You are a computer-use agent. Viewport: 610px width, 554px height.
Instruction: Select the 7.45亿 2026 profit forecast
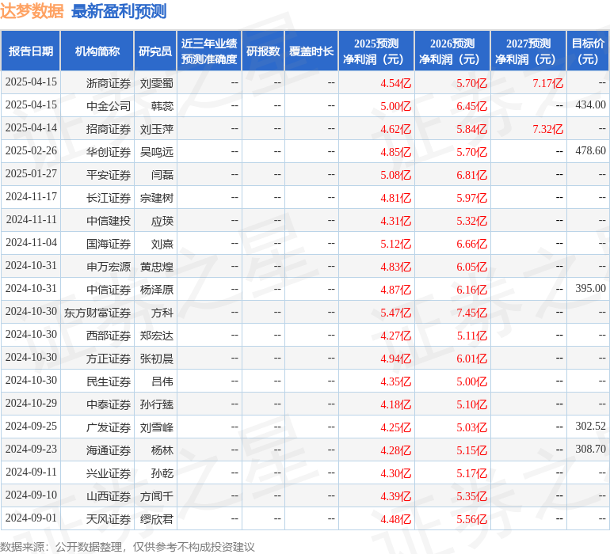tap(471, 313)
